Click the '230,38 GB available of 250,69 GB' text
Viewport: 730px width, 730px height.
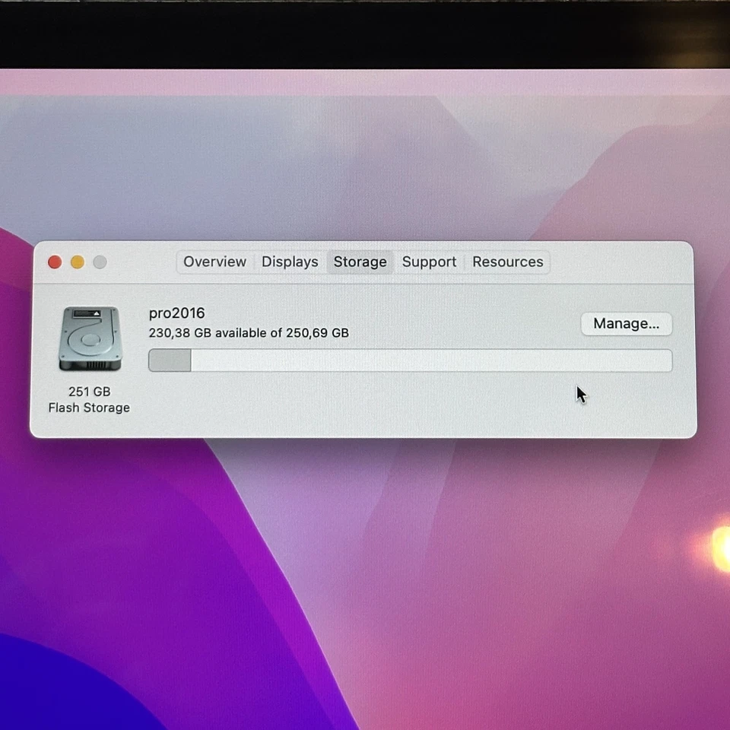[249, 333]
